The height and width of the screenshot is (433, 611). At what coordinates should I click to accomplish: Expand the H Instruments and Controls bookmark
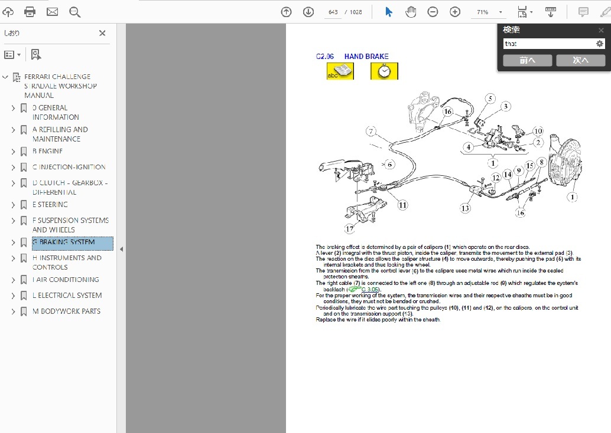point(13,258)
